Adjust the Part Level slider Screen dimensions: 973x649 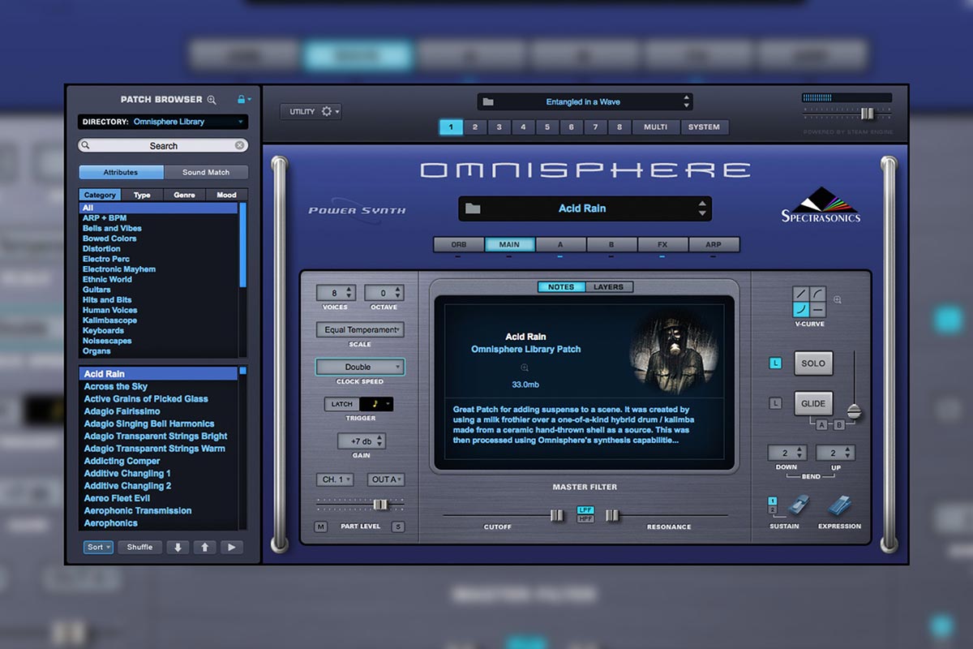pyautogui.click(x=379, y=505)
